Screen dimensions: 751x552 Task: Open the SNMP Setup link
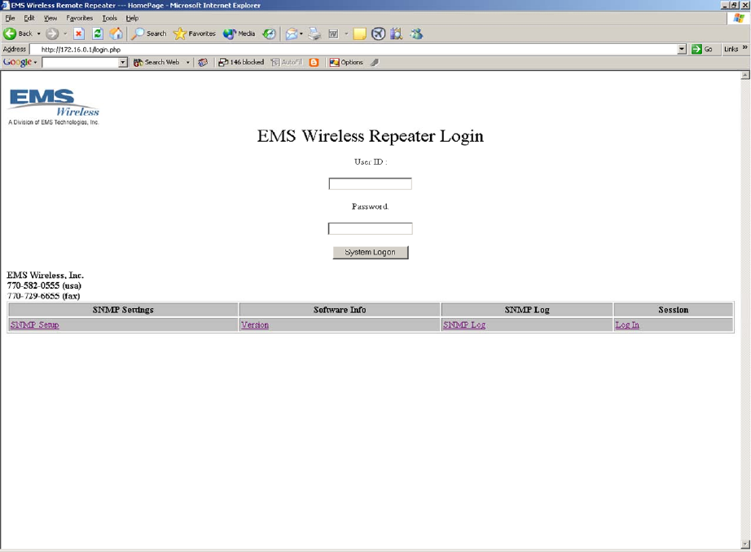click(34, 325)
